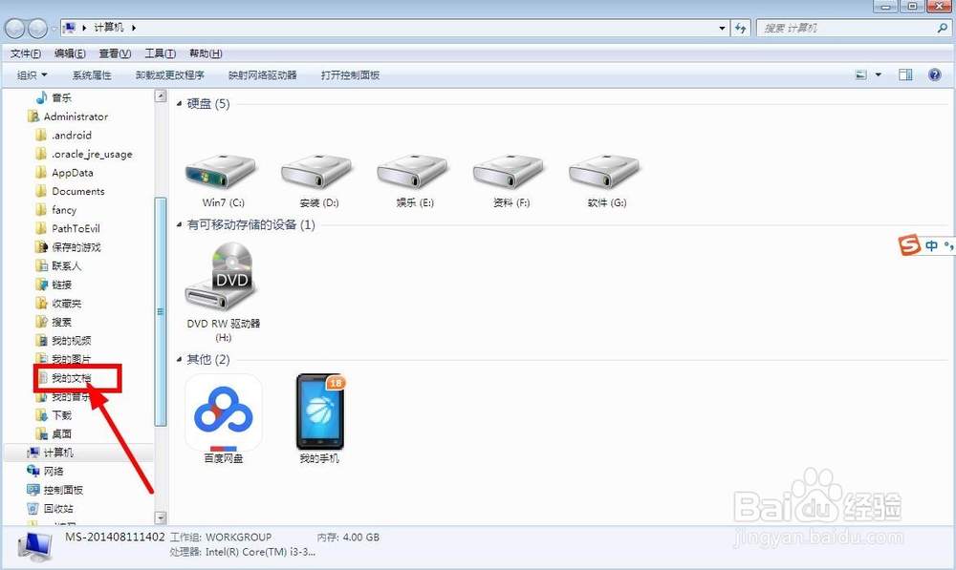The height and width of the screenshot is (570, 956).
Task: Open the 我的手机 phone device icon
Action: [x=318, y=412]
